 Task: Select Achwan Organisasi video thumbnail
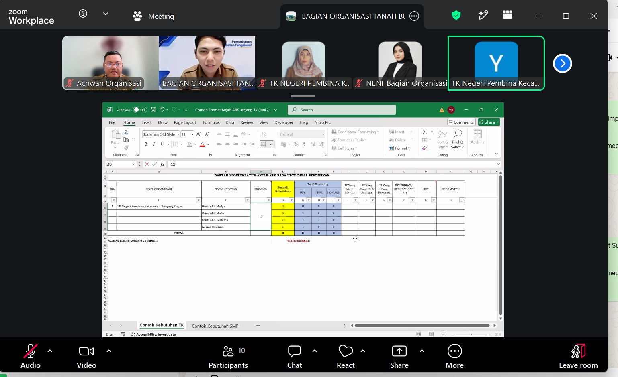coord(111,63)
